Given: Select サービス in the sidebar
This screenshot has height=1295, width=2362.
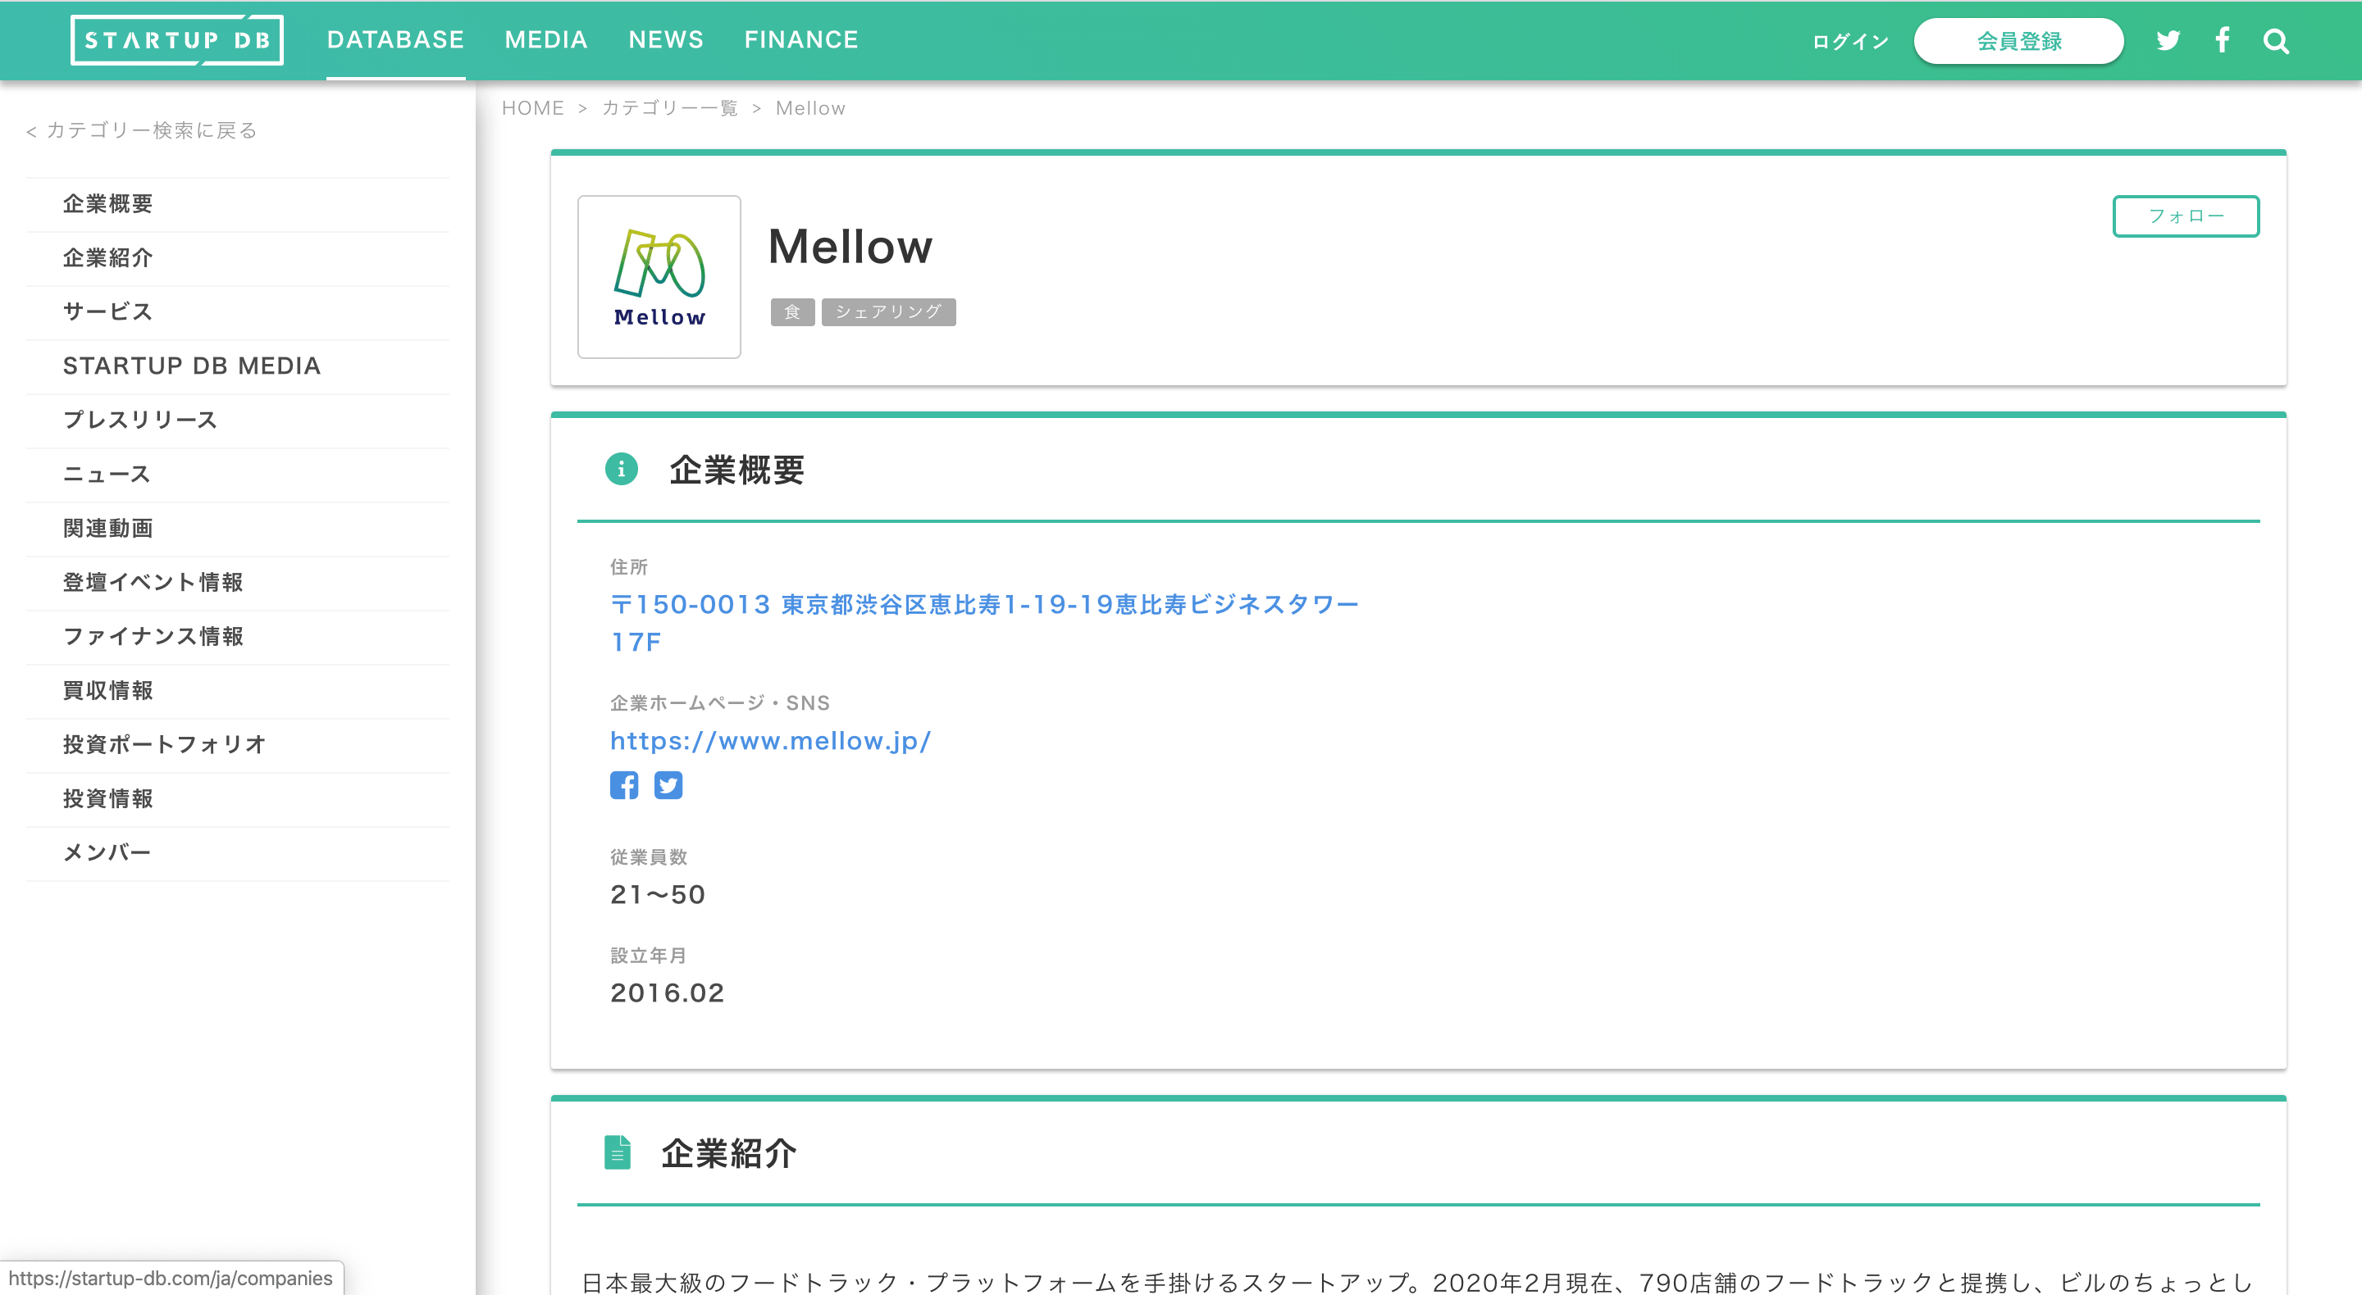Looking at the screenshot, I should [107, 311].
